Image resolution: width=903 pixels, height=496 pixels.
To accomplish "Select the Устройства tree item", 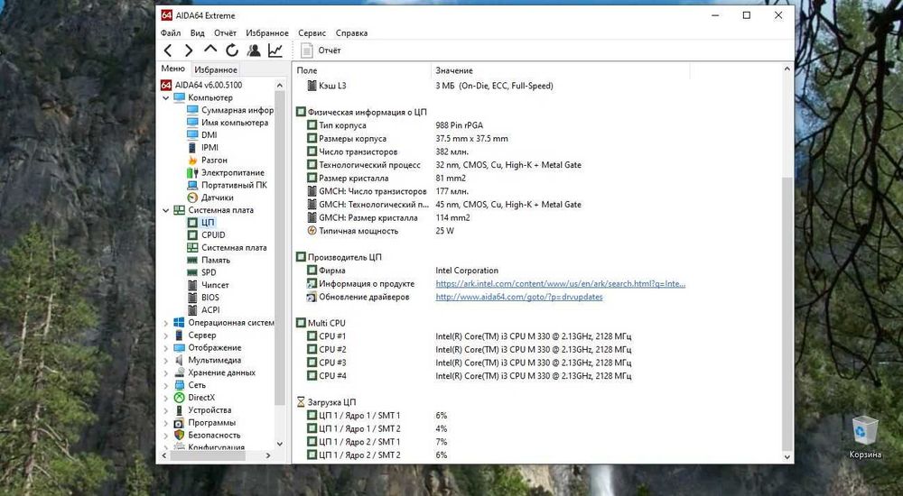I will (x=209, y=410).
